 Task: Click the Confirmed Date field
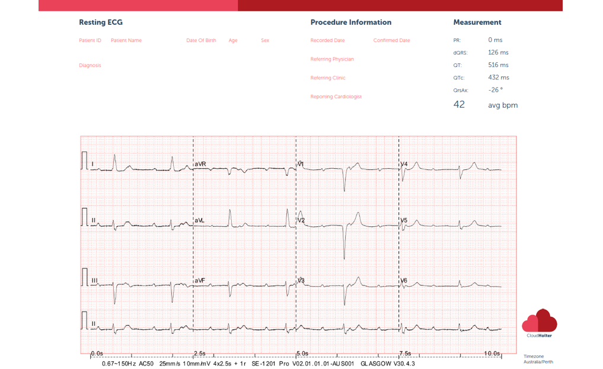click(391, 41)
